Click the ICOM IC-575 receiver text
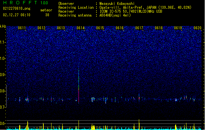205x130 pixels. (x=131, y=11)
